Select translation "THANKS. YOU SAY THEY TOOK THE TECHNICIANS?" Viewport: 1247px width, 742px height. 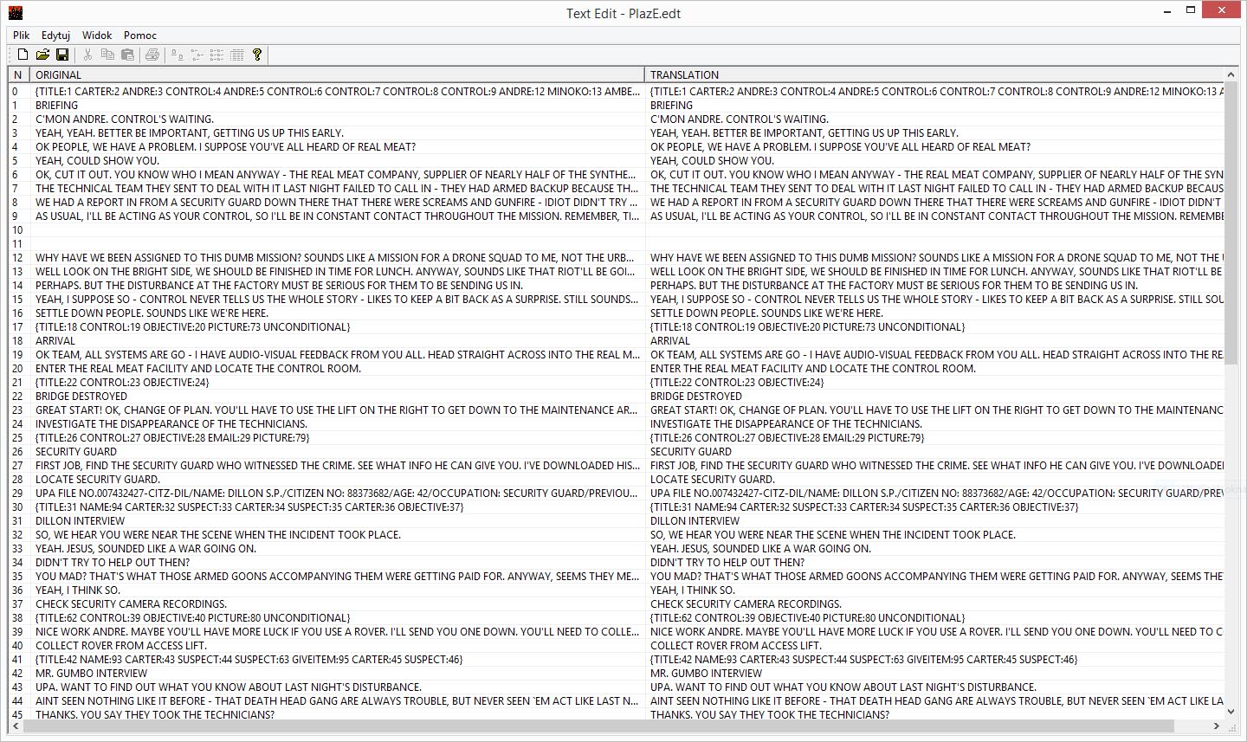[770, 715]
